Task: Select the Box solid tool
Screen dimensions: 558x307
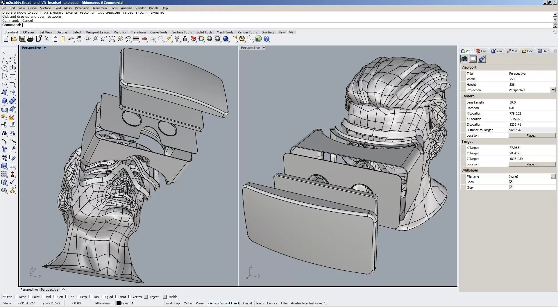Action: [x=4, y=101]
